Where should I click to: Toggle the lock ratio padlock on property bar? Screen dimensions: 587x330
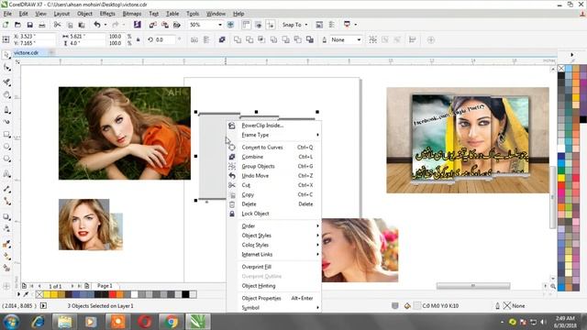click(x=138, y=39)
